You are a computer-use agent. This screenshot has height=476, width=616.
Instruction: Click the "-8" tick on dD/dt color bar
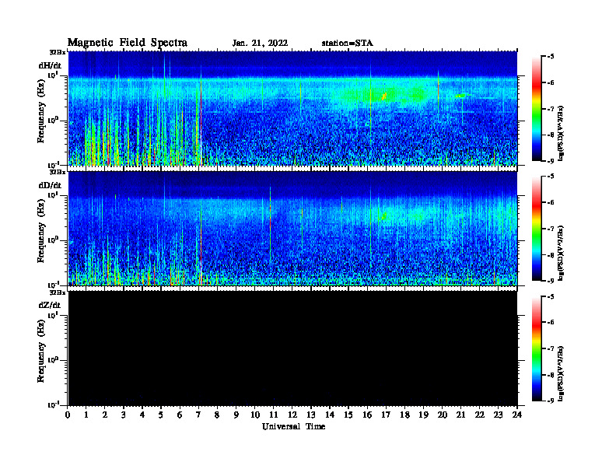click(551, 255)
